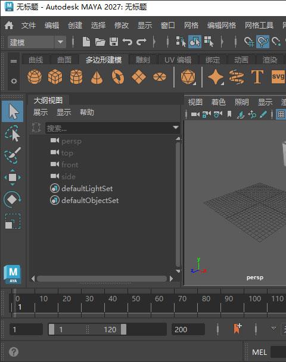Toggle snap to grids magnet
Image resolution: width=286 pixels, height=362 pixels.
[249, 42]
